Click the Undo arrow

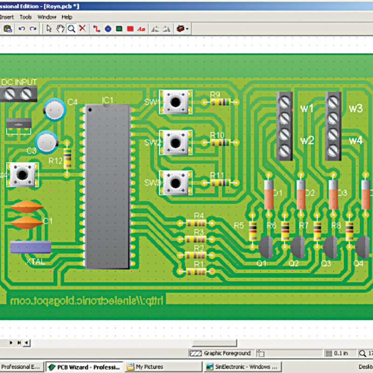[21, 28]
